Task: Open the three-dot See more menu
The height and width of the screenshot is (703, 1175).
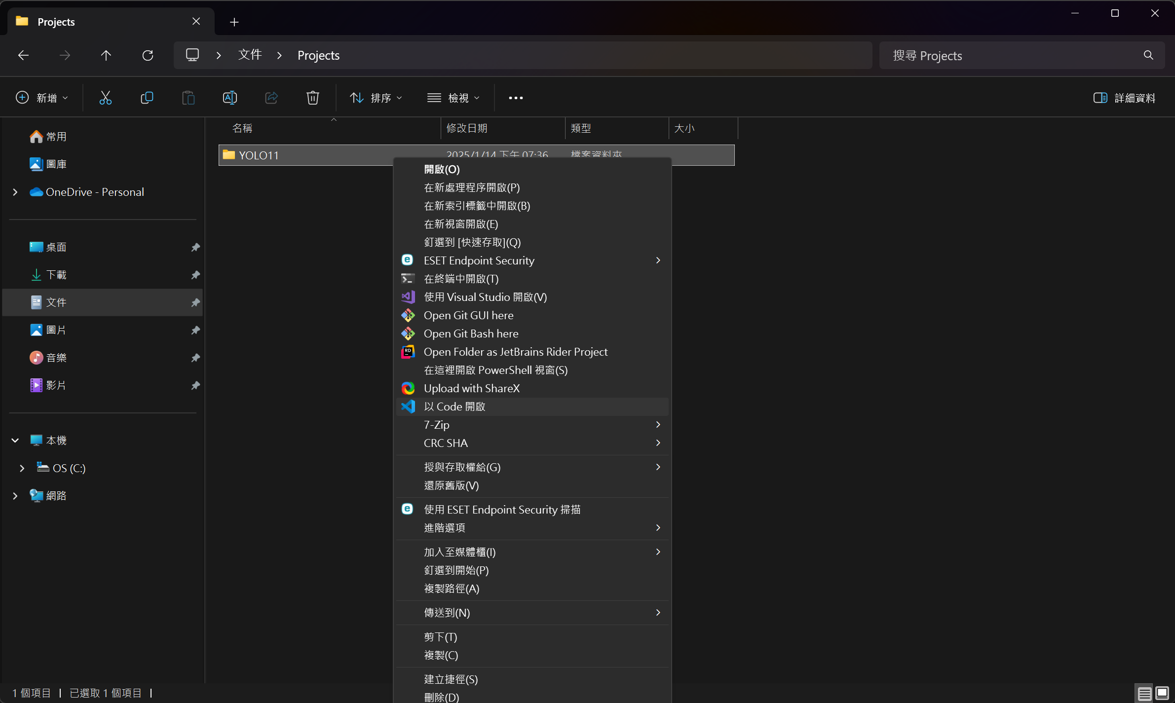Action: 516,98
